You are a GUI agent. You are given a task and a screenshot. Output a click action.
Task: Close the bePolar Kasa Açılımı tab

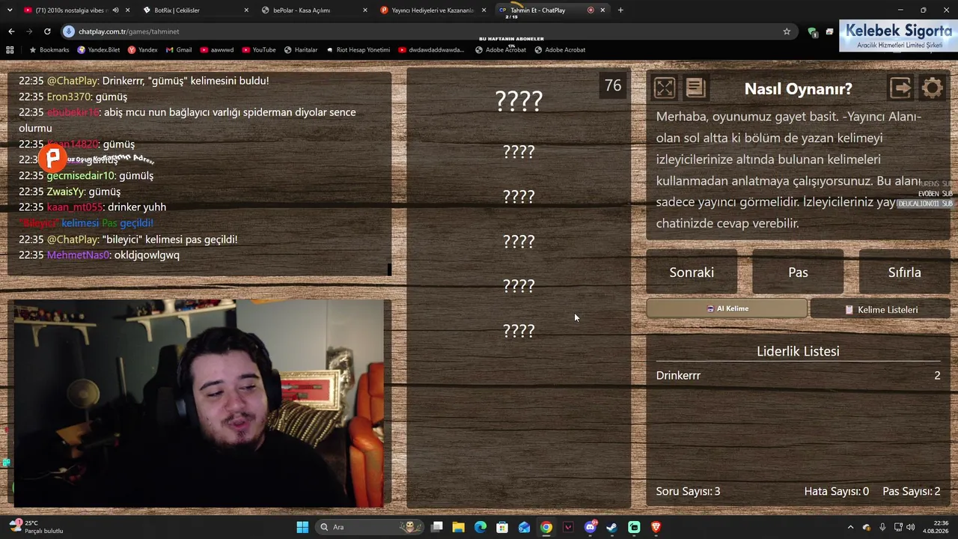point(364,10)
